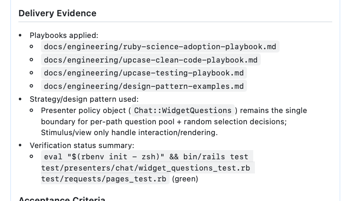Click the "Stimulus/view only handle interaction/rendering" line

129,133
